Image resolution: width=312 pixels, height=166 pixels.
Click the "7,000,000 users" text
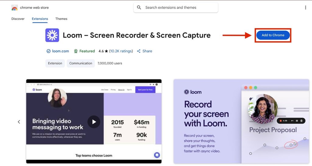point(110,63)
